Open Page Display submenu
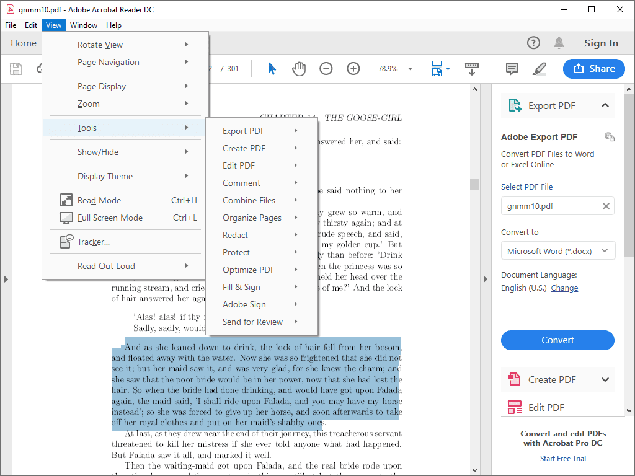This screenshot has width=635, height=476. tap(125, 86)
